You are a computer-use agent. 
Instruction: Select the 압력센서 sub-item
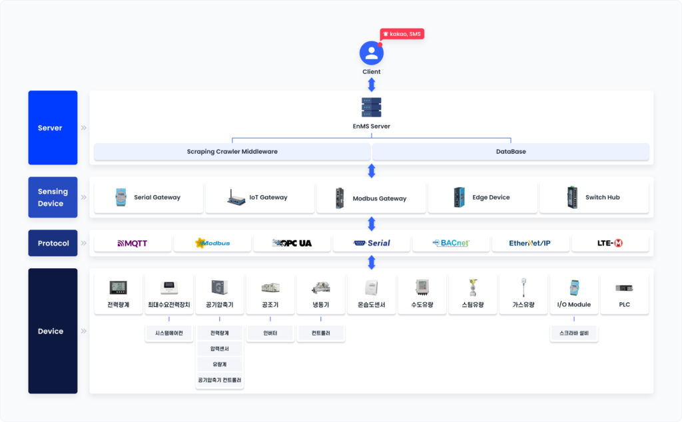click(x=220, y=349)
